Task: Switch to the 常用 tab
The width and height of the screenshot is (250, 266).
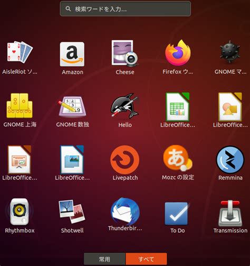Action: [x=104, y=259]
